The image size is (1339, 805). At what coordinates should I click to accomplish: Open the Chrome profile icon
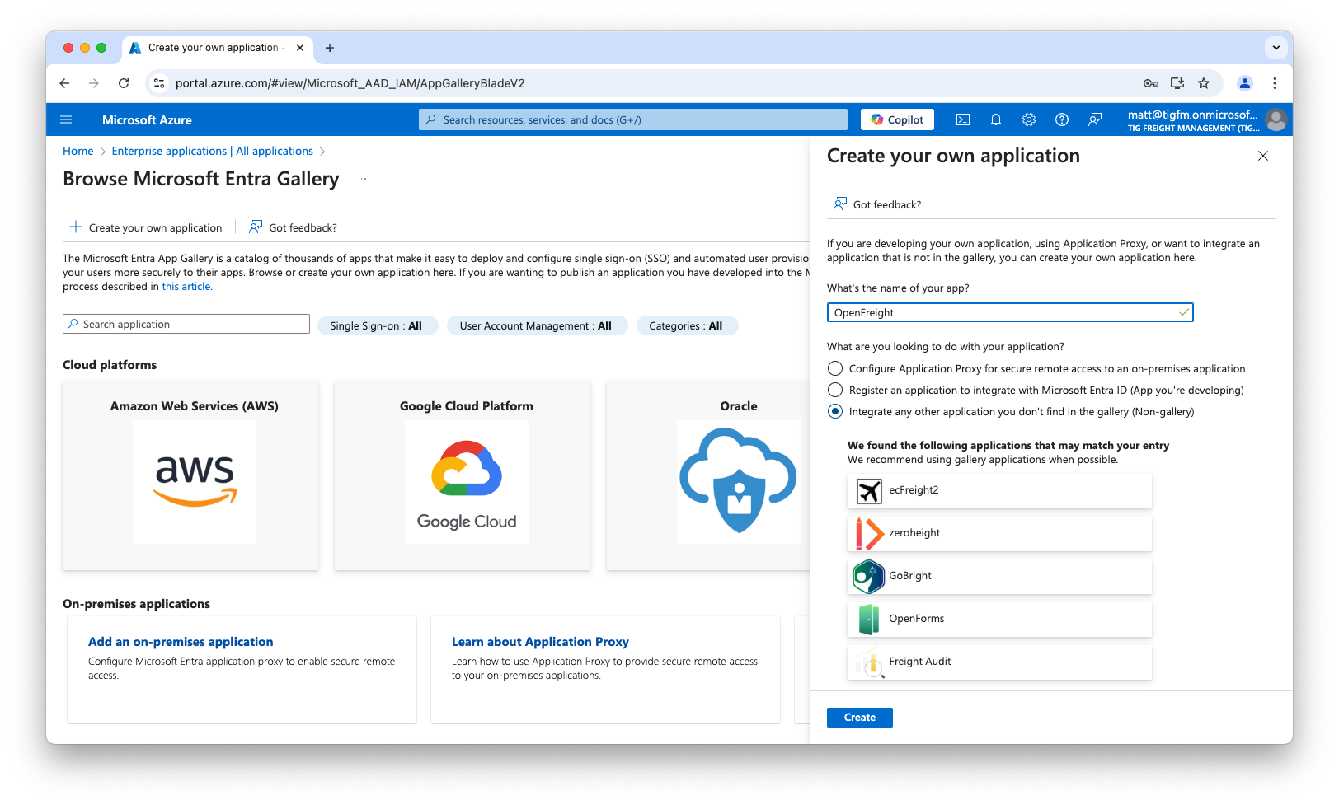pyautogui.click(x=1245, y=83)
